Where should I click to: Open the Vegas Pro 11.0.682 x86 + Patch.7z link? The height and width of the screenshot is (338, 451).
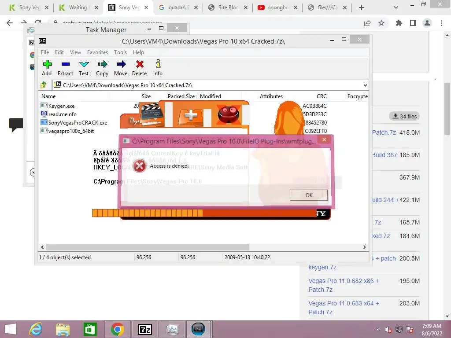click(x=344, y=285)
